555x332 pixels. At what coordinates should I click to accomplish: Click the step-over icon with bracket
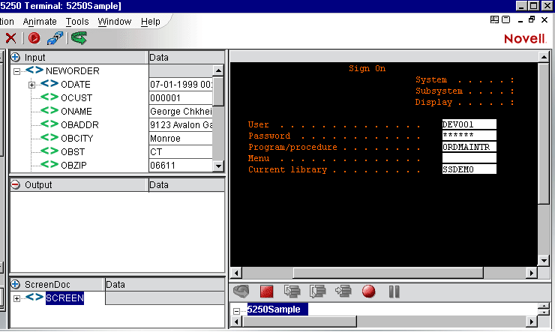click(x=317, y=292)
